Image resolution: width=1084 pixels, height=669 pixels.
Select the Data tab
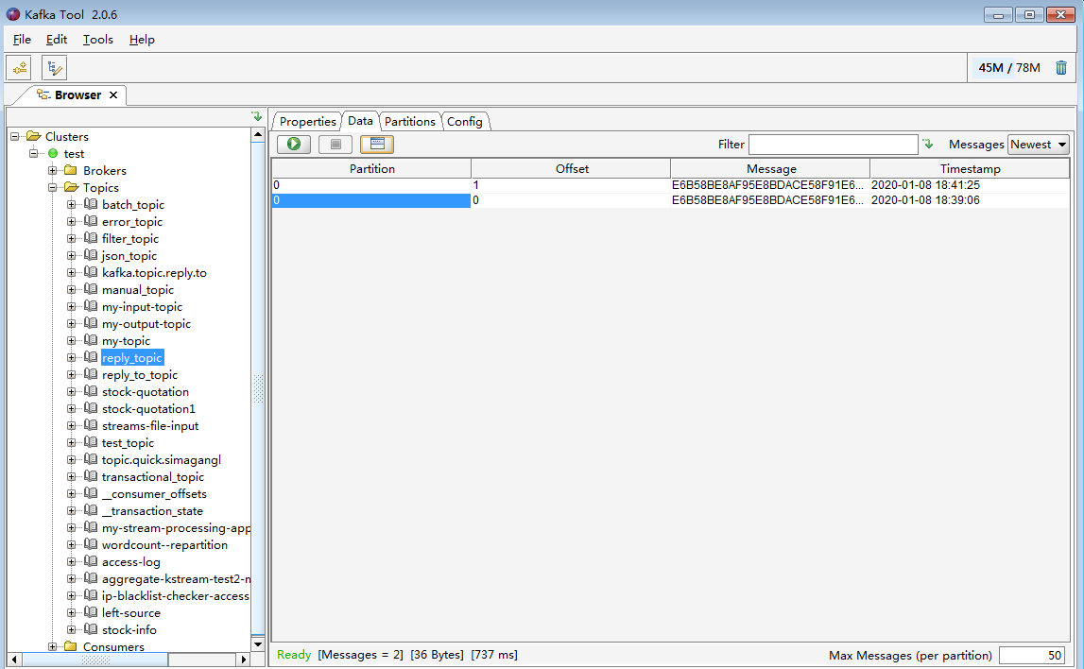click(x=360, y=120)
